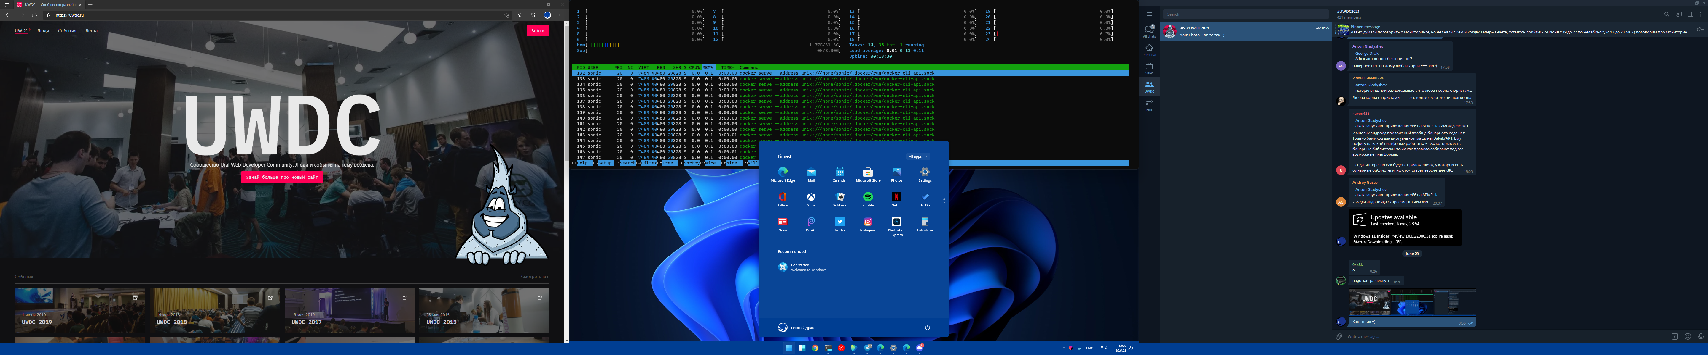Open Telegram search-in-chat magnifier icon
1708x355 pixels.
click(1667, 14)
